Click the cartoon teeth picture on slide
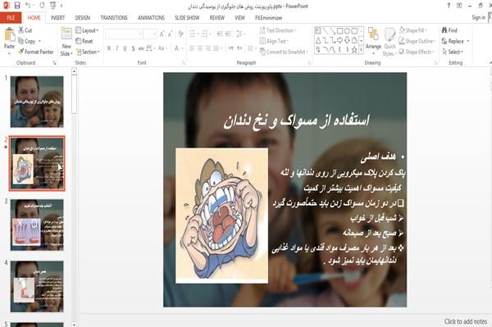The width and height of the screenshot is (492, 327). tap(221, 216)
